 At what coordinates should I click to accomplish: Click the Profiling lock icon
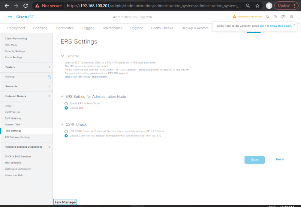[x=49, y=77]
